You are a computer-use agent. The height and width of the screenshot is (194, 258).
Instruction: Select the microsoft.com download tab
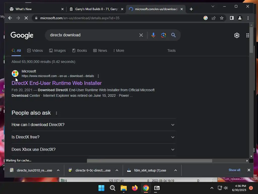pos(155,9)
